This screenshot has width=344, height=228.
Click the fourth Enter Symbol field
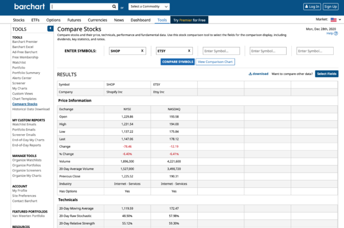(268, 51)
